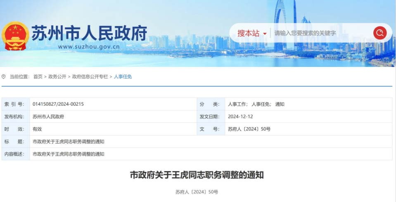Viewport: 396px width, 202px height.
Task: Click the red search magnifier button
Action: click(x=380, y=33)
